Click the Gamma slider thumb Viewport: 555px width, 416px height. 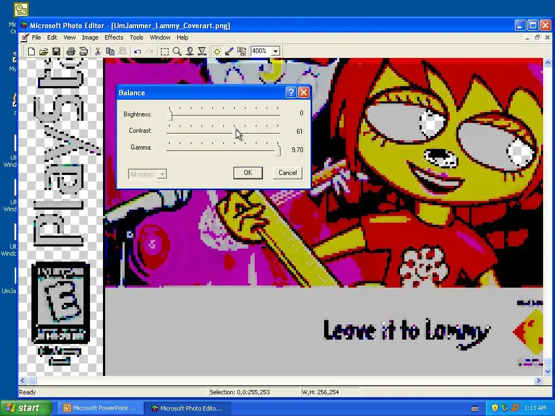click(x=278, y=151)
